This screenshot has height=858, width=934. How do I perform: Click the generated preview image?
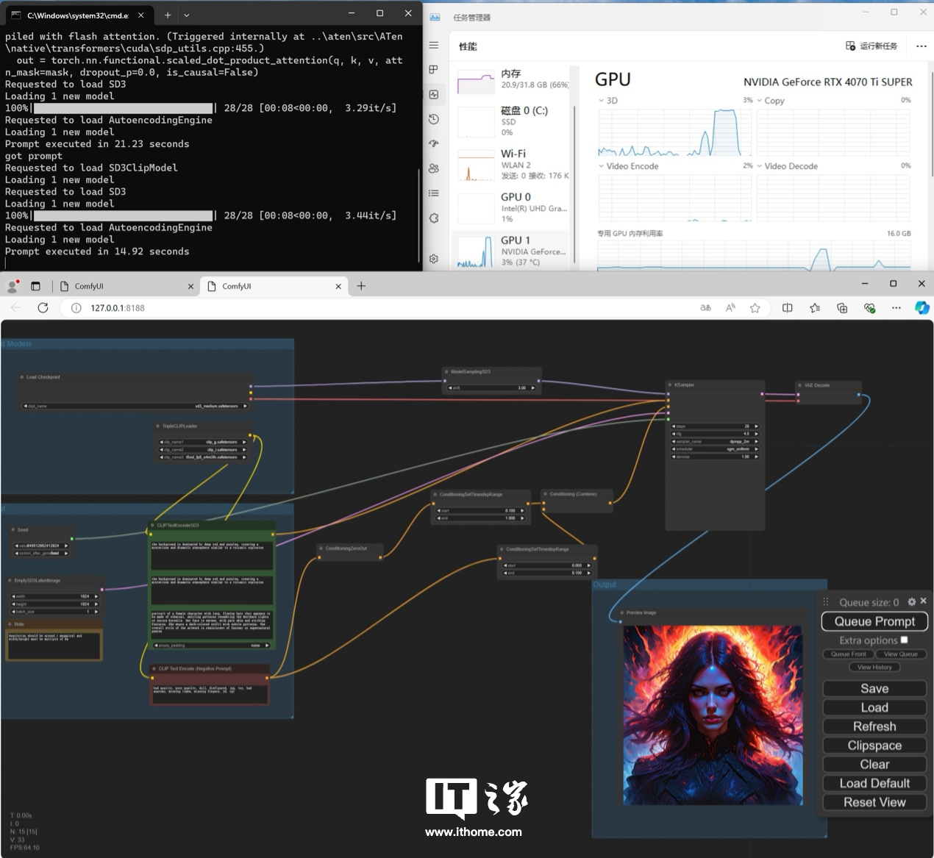713,715
